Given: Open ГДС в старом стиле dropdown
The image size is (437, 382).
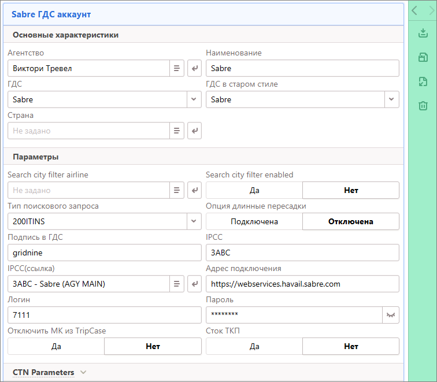Looking at the screenshot, I should point(392,99).
